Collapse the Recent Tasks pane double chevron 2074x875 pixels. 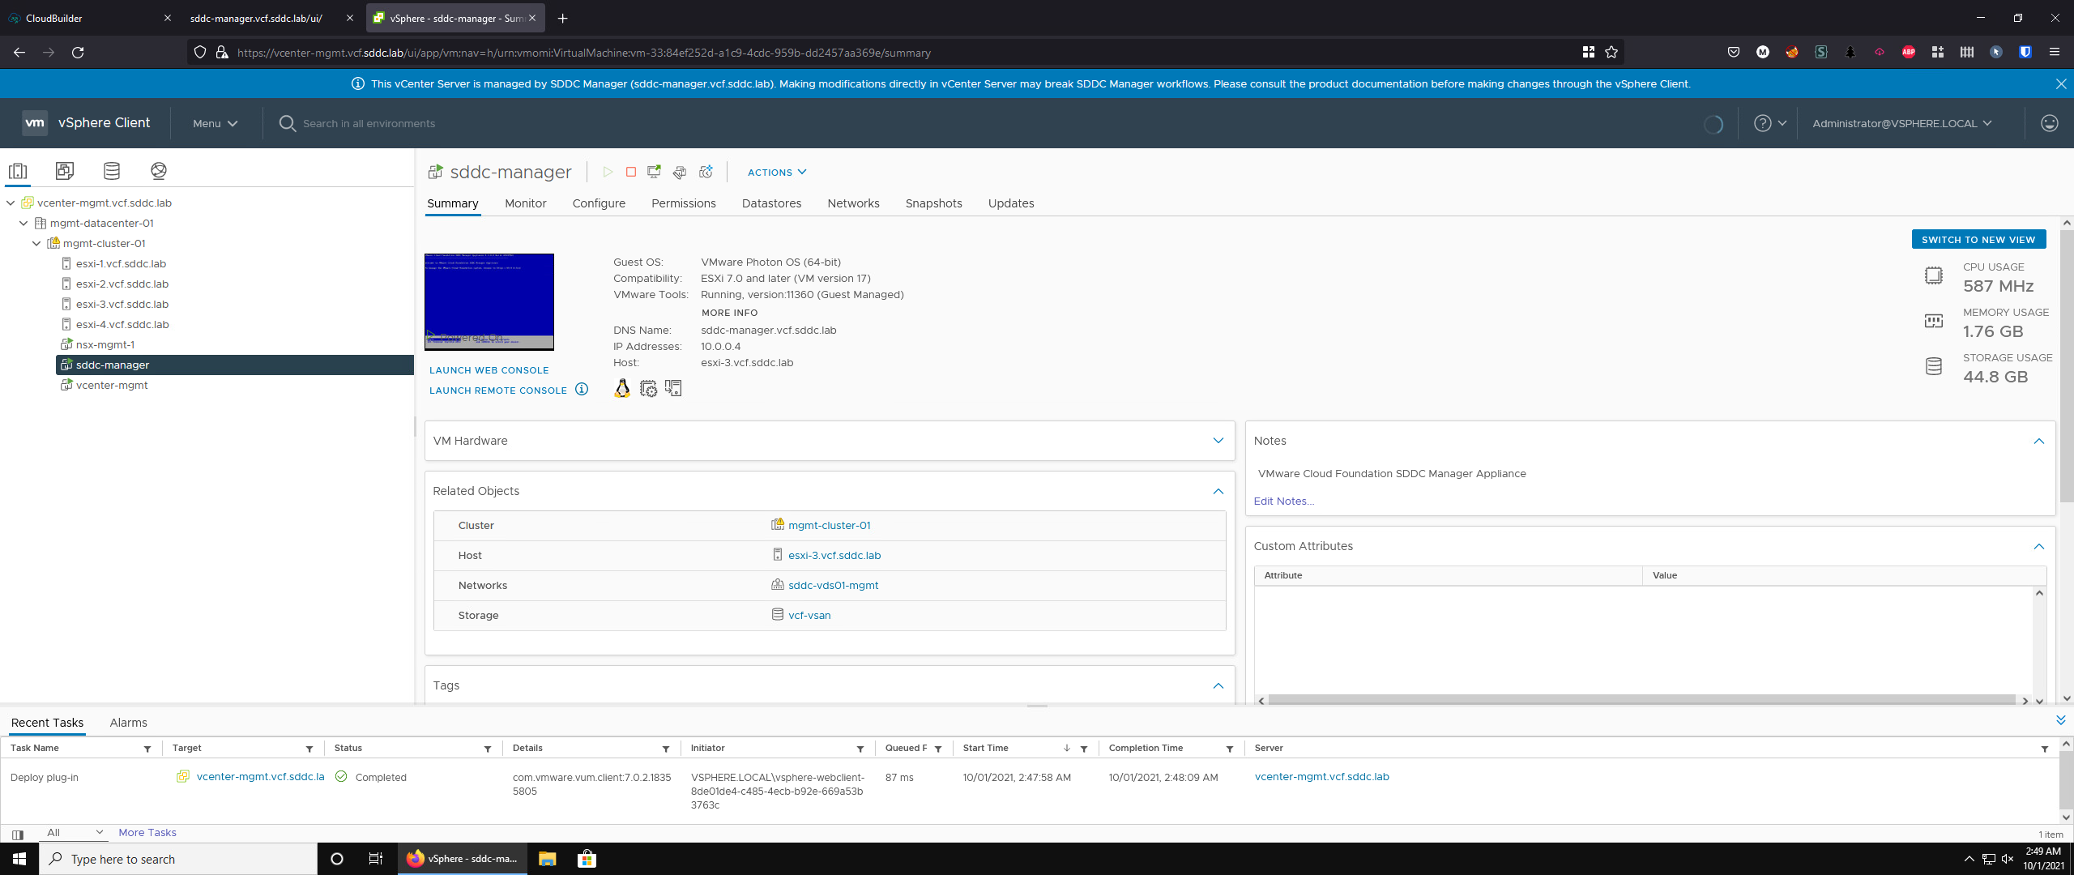(2061, 720)
